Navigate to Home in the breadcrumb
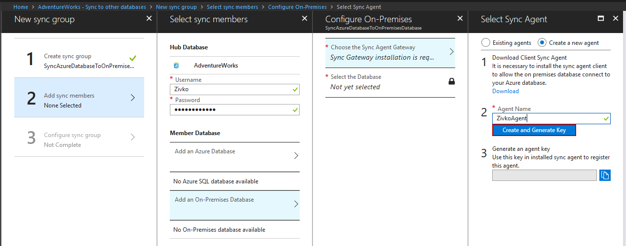 tap(21, 7)
